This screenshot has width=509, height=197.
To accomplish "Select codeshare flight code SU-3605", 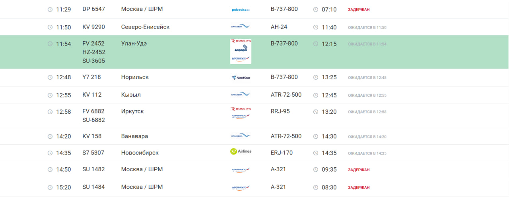I will pos(94,61).
